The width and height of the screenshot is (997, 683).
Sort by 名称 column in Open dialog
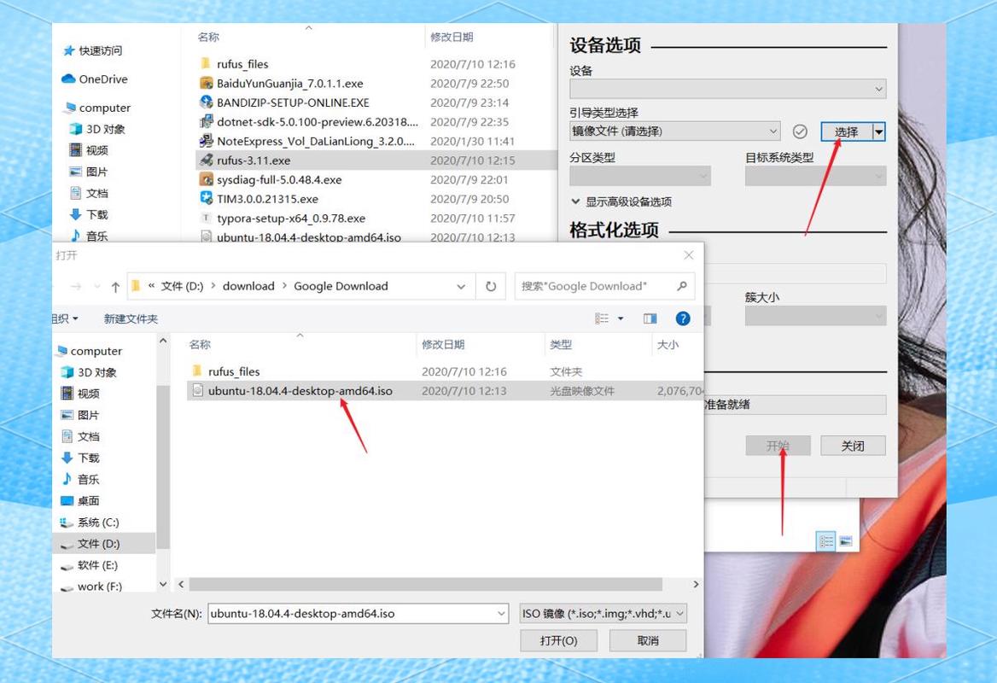coord(200,345)
